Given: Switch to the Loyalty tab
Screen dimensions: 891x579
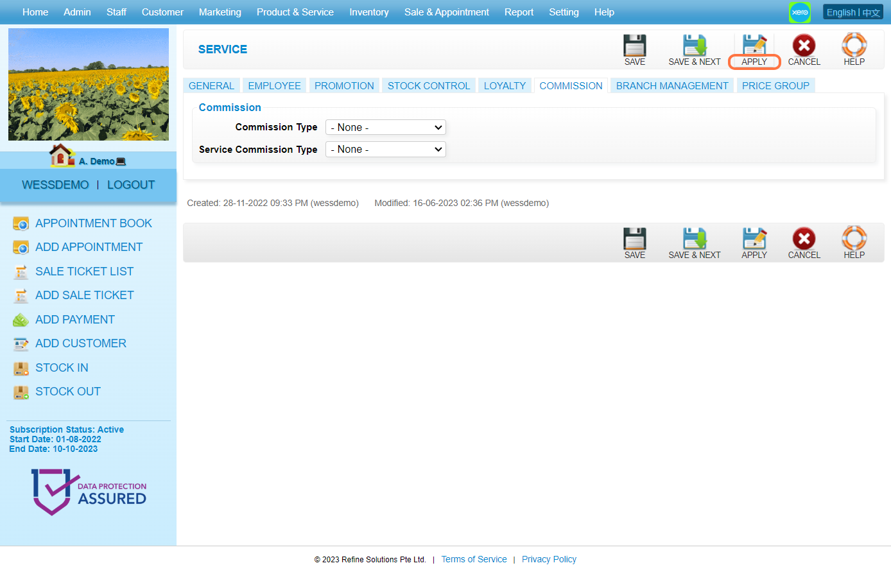Looking at the screenshot, I should [505, 85].
